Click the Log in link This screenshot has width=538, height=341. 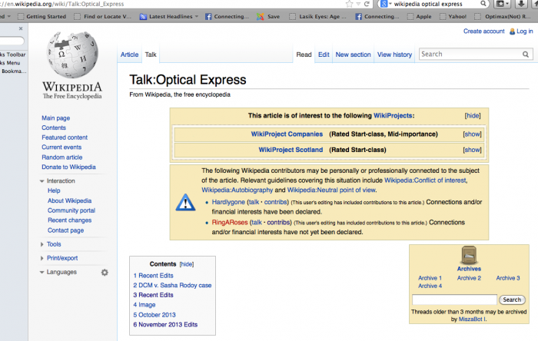(525, 31)
